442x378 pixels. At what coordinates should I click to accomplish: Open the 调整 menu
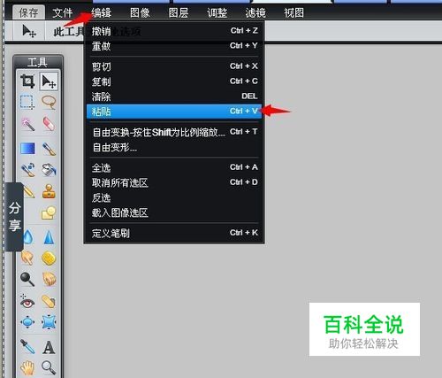pos(217,12)
